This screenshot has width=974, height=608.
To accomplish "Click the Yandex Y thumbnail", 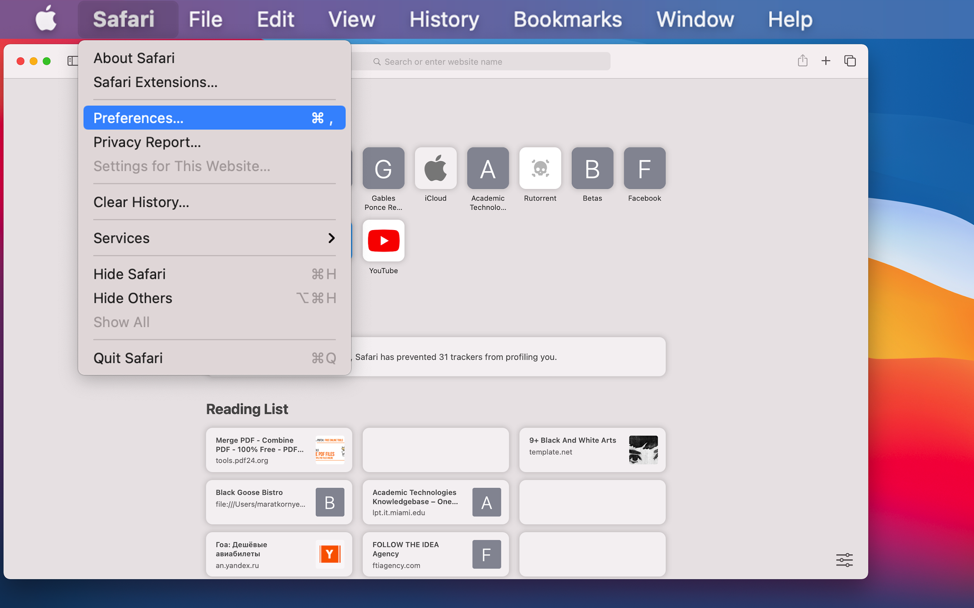I will (330, 555).
